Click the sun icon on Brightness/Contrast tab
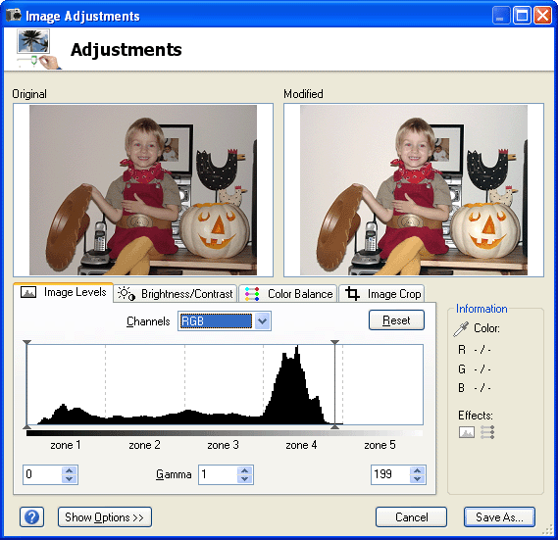The width and height of the screenshot is (558, 540). (127, 294)
